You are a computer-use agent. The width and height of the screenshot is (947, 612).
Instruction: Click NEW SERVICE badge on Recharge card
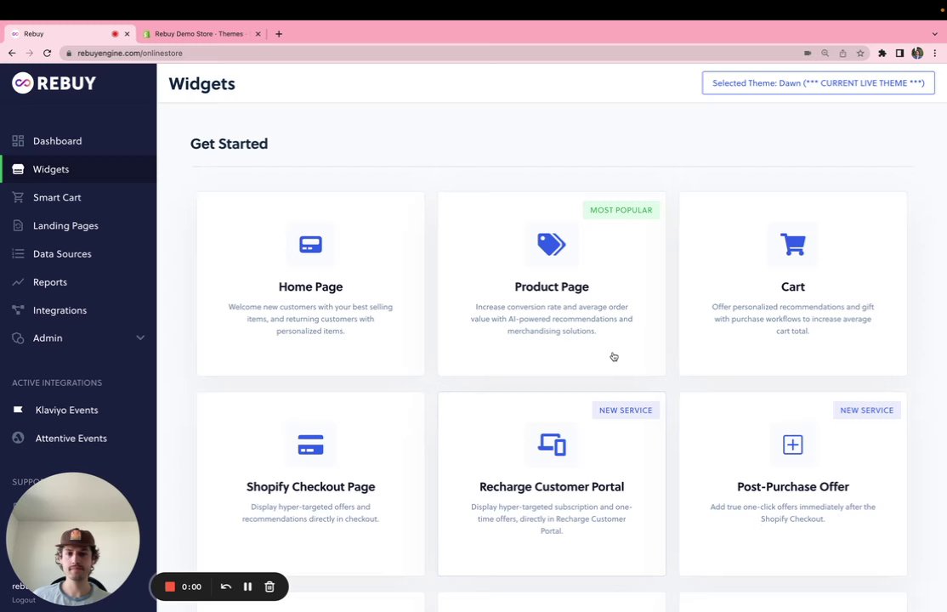click(626, 411)
